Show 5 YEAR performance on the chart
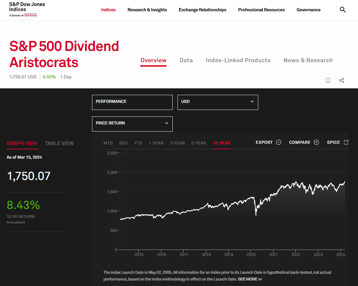The height and width of the screenshot is (286, 358). click(x=199, y=143)
